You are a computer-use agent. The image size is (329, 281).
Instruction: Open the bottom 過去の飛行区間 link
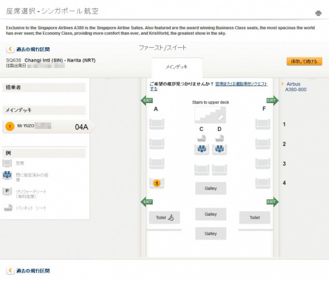pos(33,271)
